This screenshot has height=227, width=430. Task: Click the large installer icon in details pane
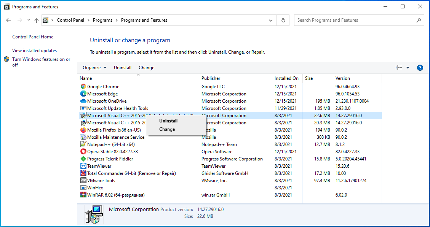point(94,215)
